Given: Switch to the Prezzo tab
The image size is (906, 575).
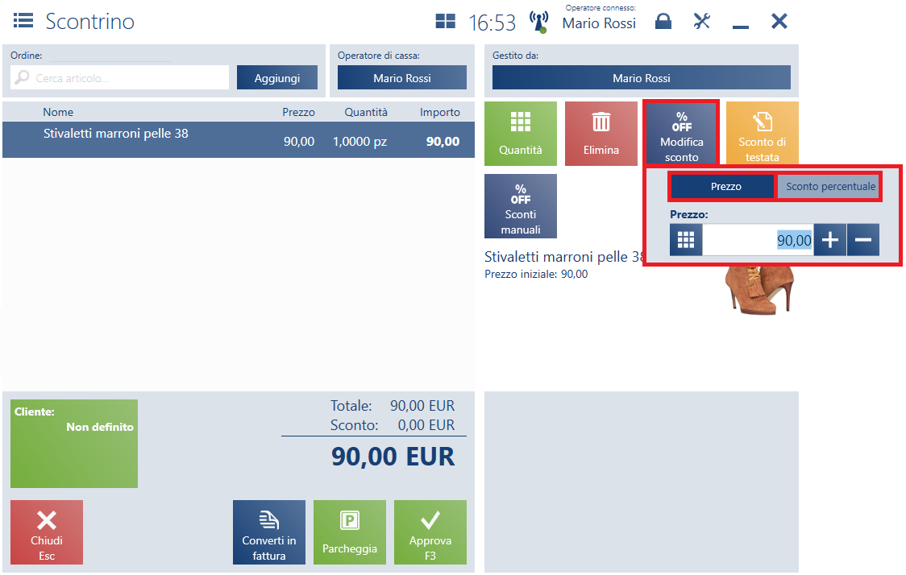Looking at the screenshot, I should (x=722, y=187).
